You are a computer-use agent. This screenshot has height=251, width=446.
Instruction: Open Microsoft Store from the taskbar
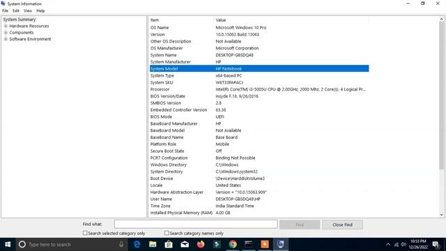click(x=169, y=245)
